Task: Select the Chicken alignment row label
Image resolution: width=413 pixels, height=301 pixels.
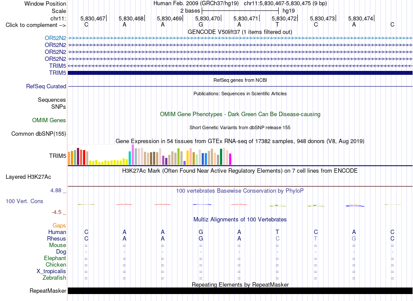Action: 56,264
